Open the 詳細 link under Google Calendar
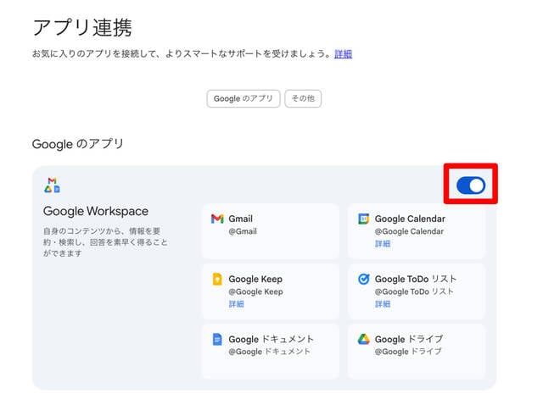 pyautogui.click(x=383, y=243)
